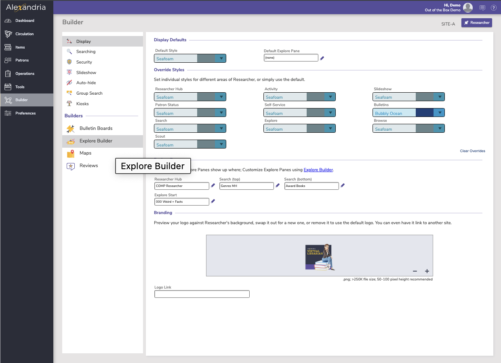The width and height of the screenshot is (501, 363).
Task: Click the Tools toolbox icon
Action: pos(8,87)
